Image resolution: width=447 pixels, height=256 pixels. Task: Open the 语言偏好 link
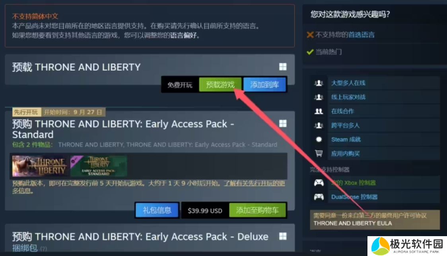click(183, 35)
